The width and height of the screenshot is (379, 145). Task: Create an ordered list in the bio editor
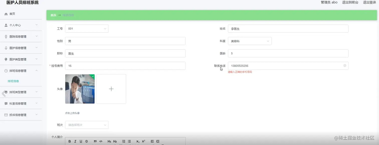(123, 141)
